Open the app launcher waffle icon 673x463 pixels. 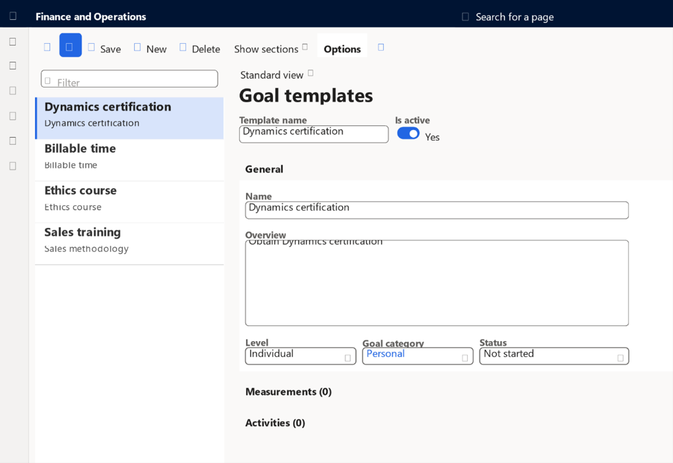pyautogui.click(x=13, y=16)
